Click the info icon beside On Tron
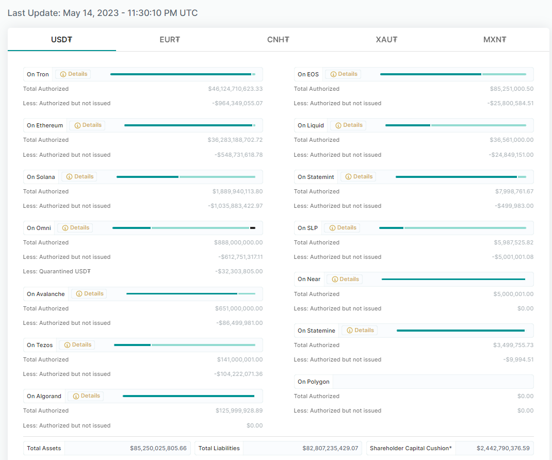 [x=63, y=74]
